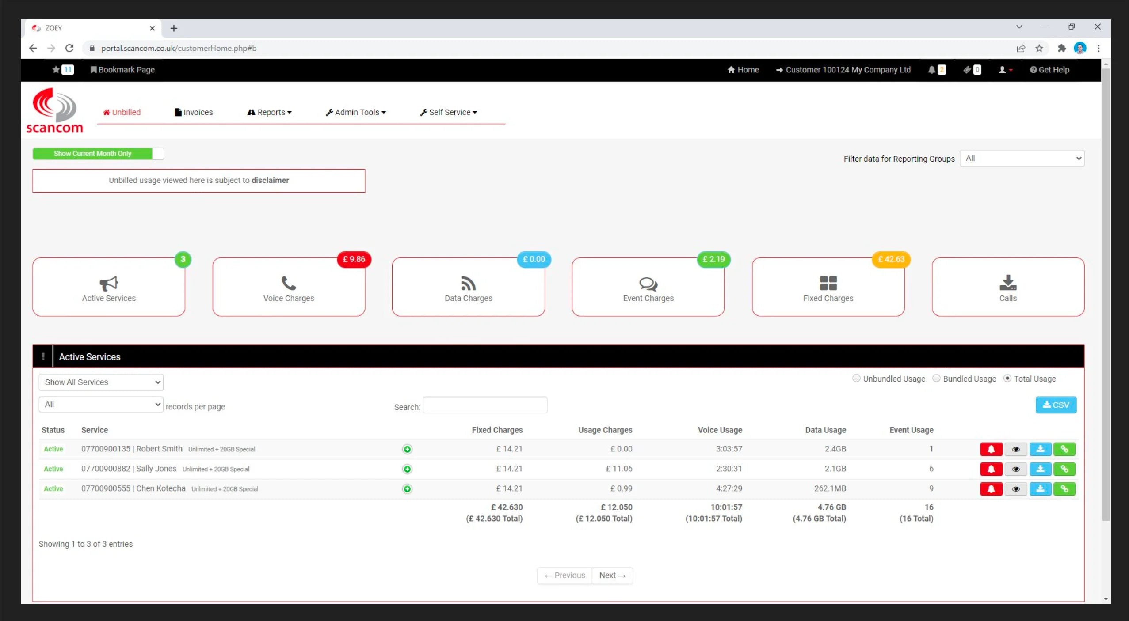The width and height of the screenshot is (1129, 621).
Task: View the Data Charges panel
Action: coord(468,287)
